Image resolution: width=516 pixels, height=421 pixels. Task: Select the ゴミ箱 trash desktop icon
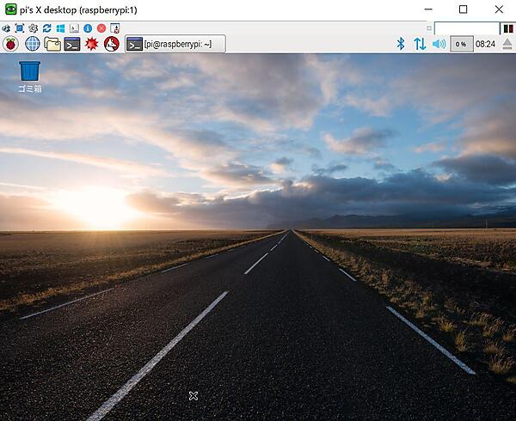[29, 76]
